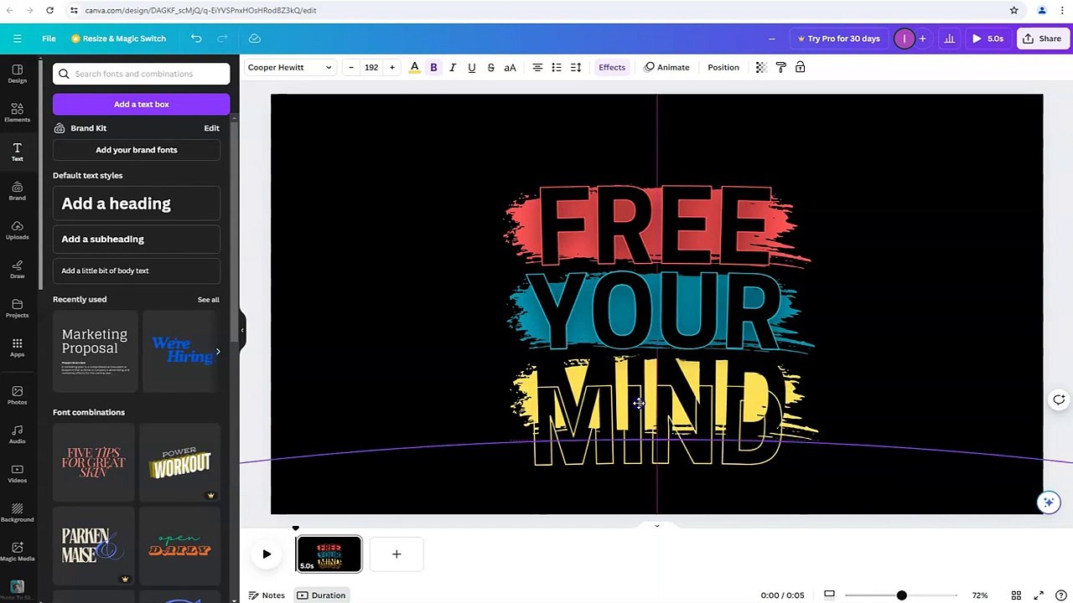Click the copy style paint roller
The width and height of the screenshot is (1073, 603).
780,67
